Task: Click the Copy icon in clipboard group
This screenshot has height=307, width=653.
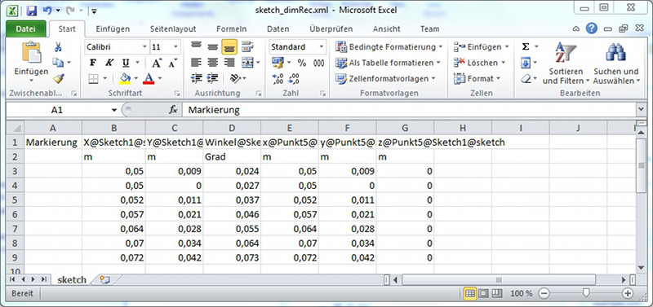Action: coord(58,63)
